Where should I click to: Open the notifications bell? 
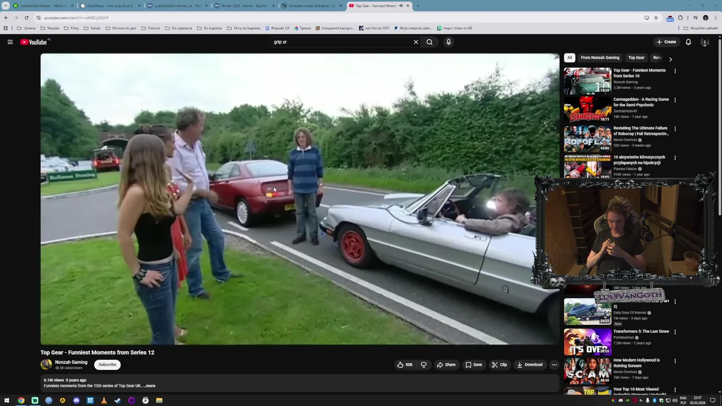pos(688,42)
